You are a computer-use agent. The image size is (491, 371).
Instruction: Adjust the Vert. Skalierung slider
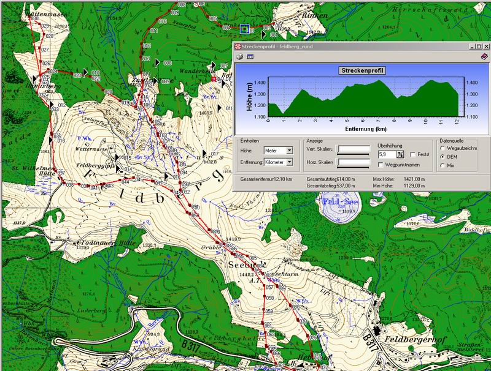(354, 150)
